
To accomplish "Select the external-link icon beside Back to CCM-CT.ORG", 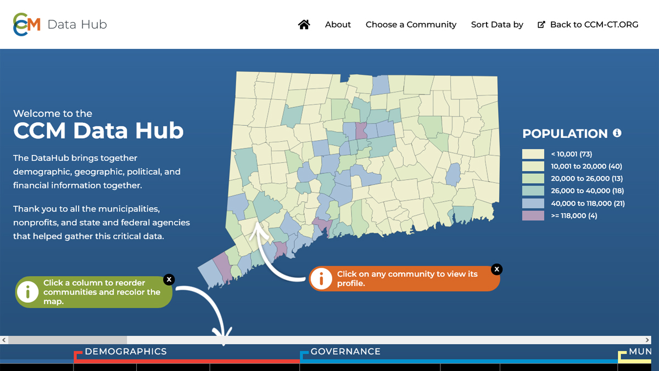I will click(x=540, y=24).
